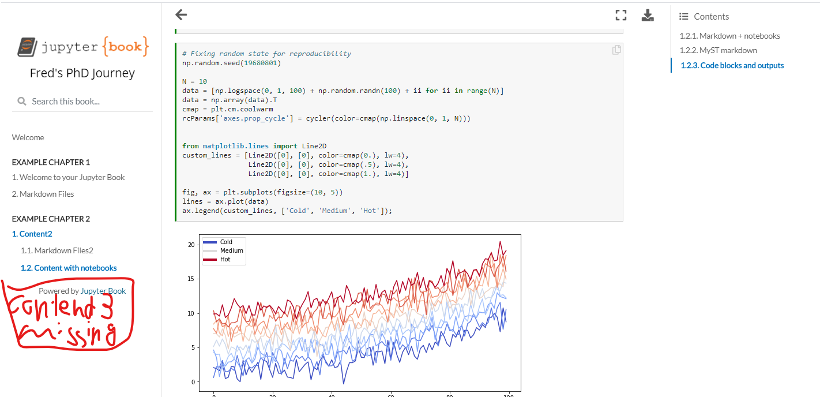Image resolution: width=820 pixels, height=397 pixels.
Task: Copy the code block using the copy icon
Action: (x=616, y=50)
